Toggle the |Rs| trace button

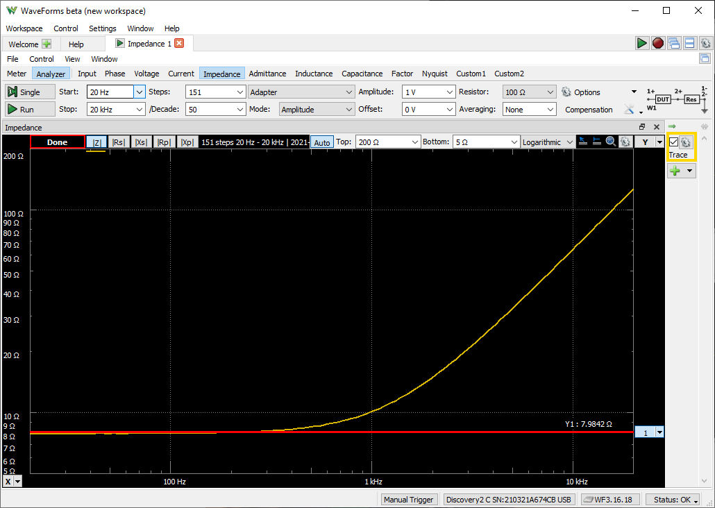pos(119,142)
